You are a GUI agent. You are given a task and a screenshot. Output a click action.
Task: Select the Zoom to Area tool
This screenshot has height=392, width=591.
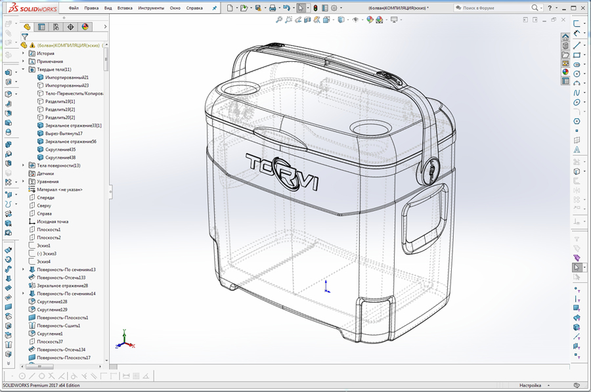point(288,20)
